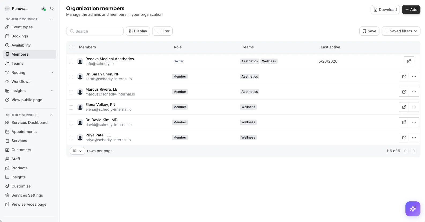Open external link for Renova Medical Aesthetics
Viewport: 425px width, 222px height.
(x=409, y=61)
